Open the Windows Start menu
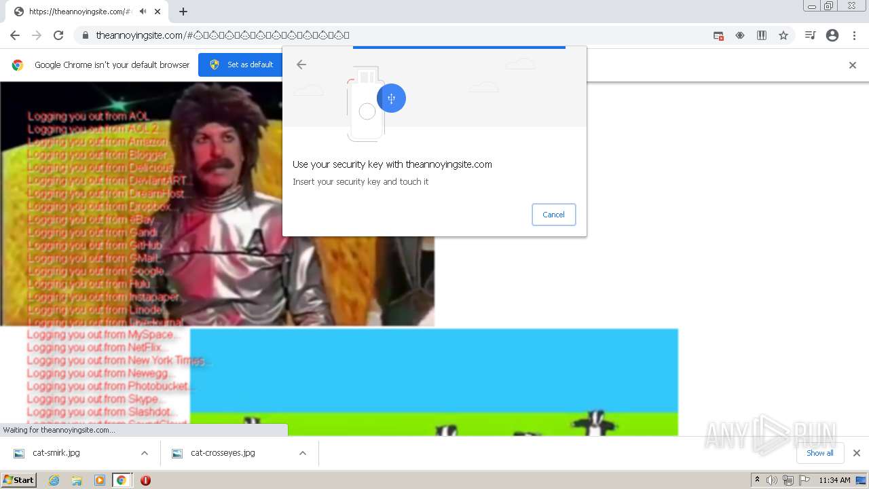Screen dimensions: 869x489 tap(18, 479)
